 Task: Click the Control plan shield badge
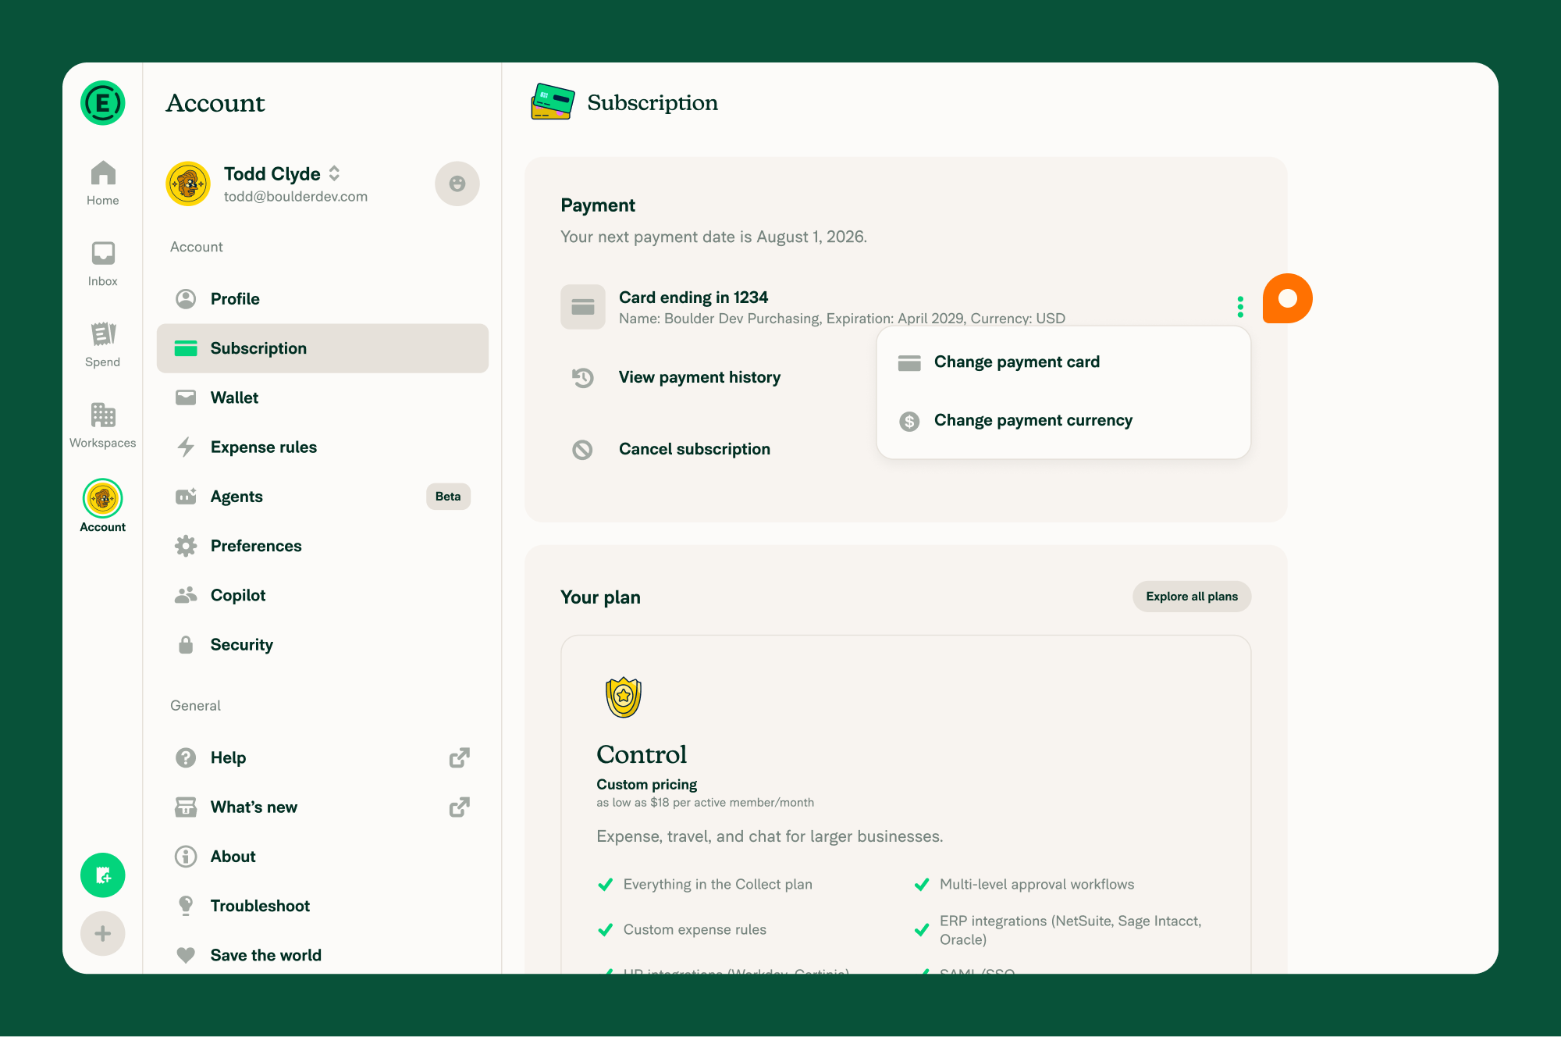624,697
